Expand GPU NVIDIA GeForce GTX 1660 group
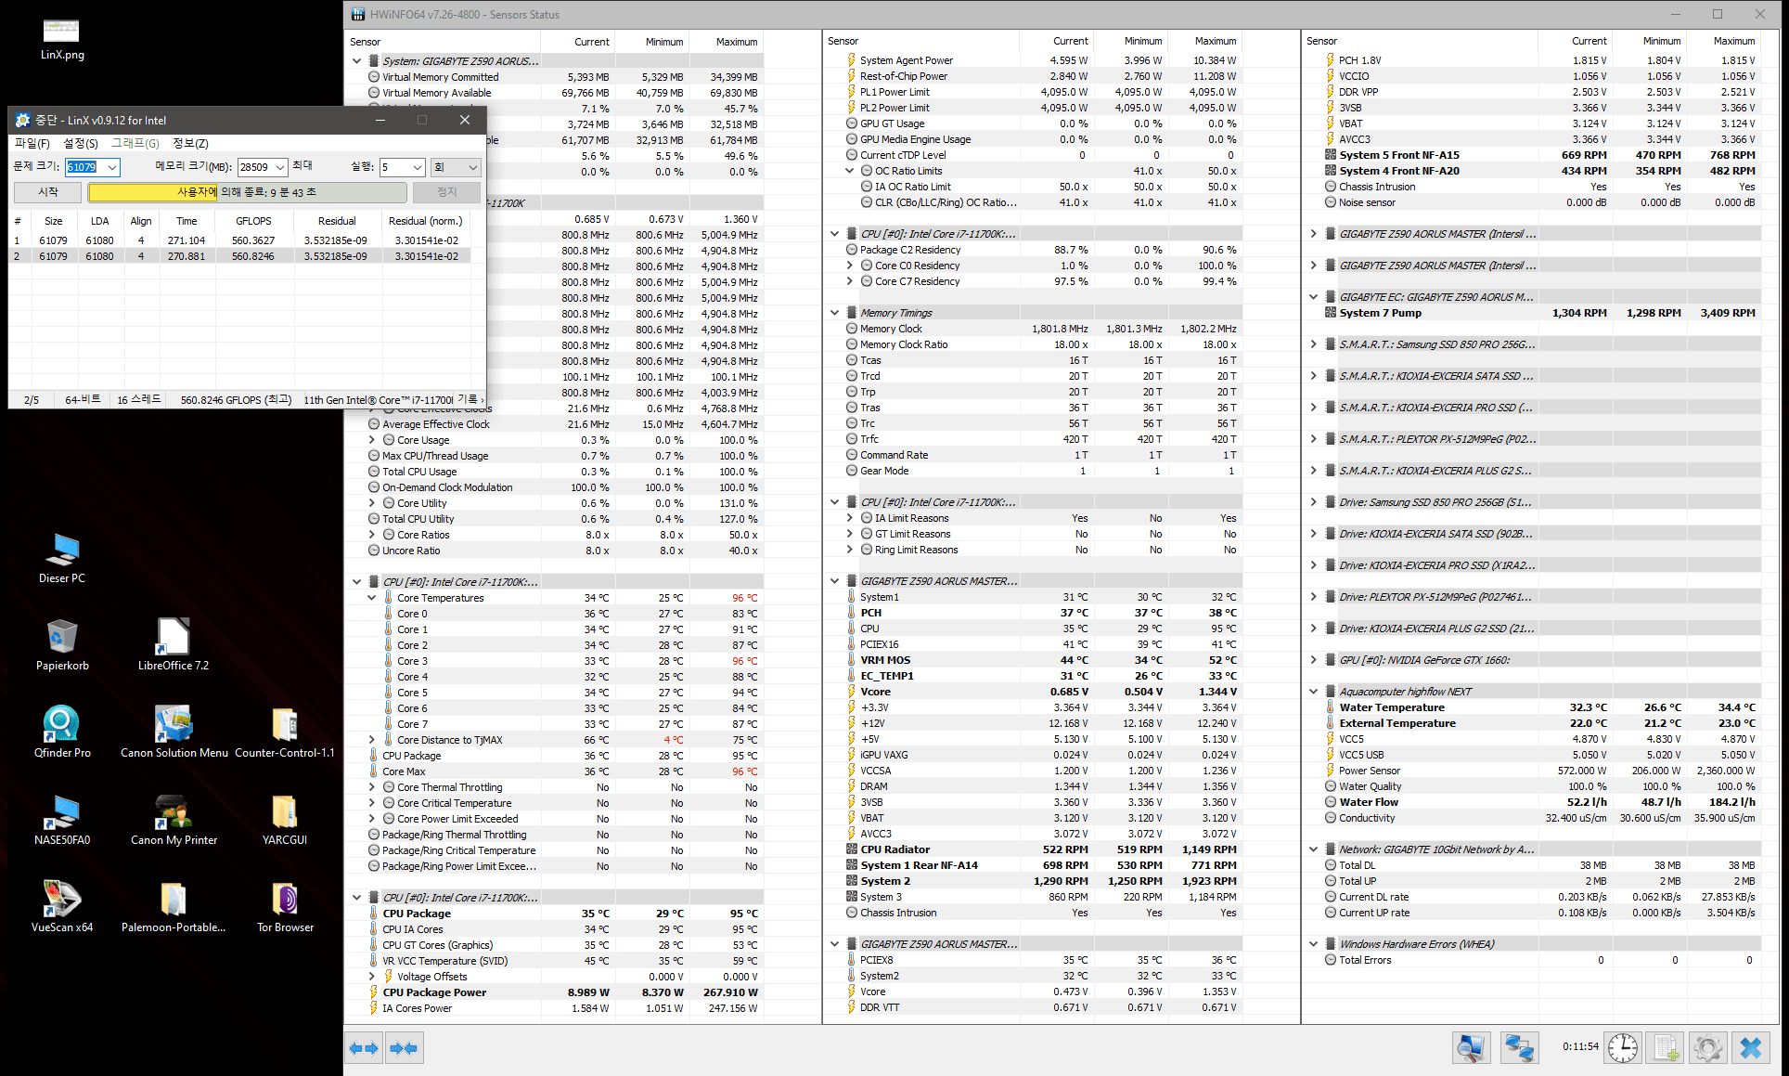 1314,660
